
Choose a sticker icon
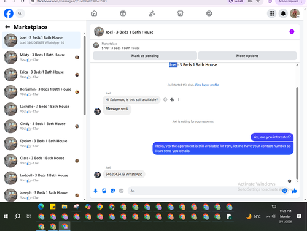(x=112, y=191)
